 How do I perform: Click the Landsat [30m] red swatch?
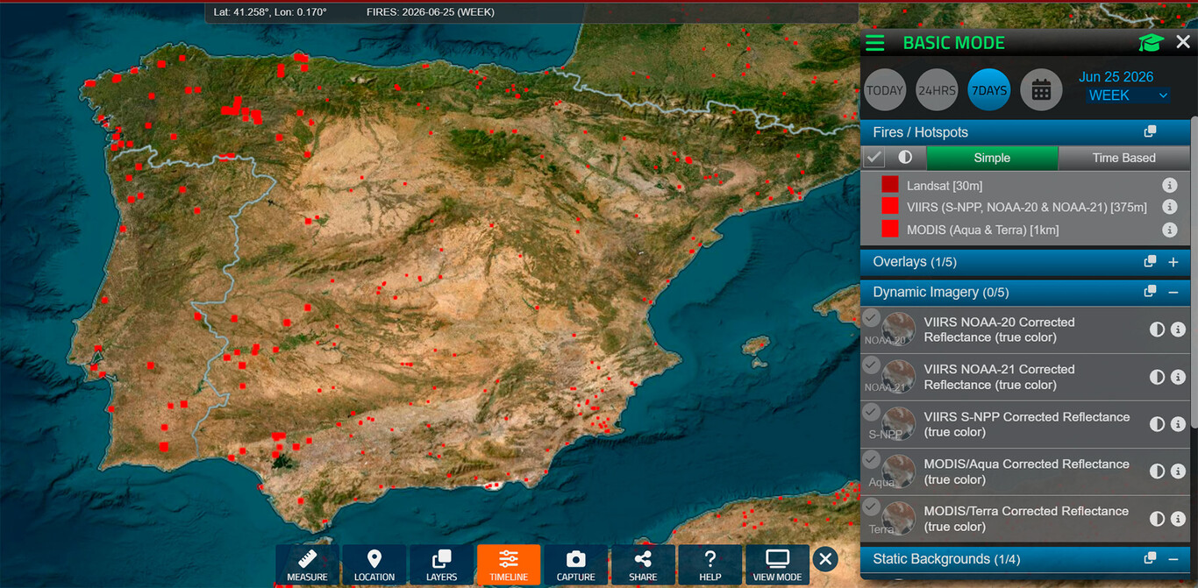tap(890, 184)
